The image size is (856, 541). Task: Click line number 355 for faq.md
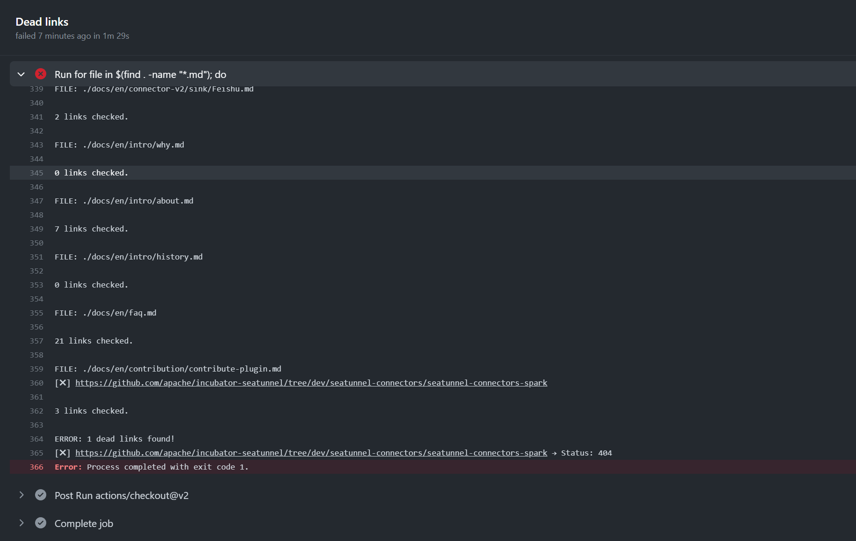point(36,313)
